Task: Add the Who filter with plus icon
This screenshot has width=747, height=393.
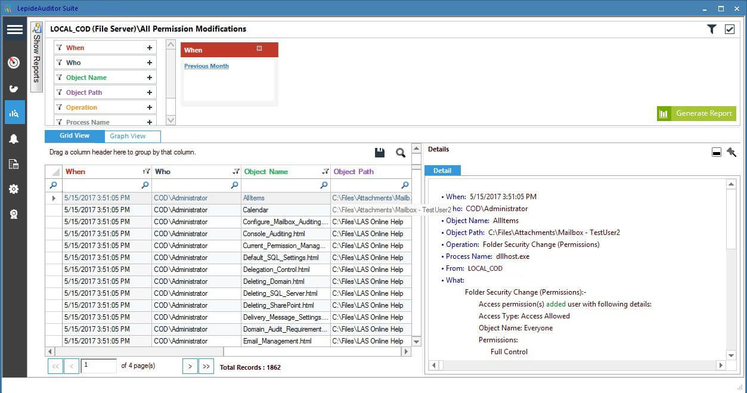Action: click(150, 63)
